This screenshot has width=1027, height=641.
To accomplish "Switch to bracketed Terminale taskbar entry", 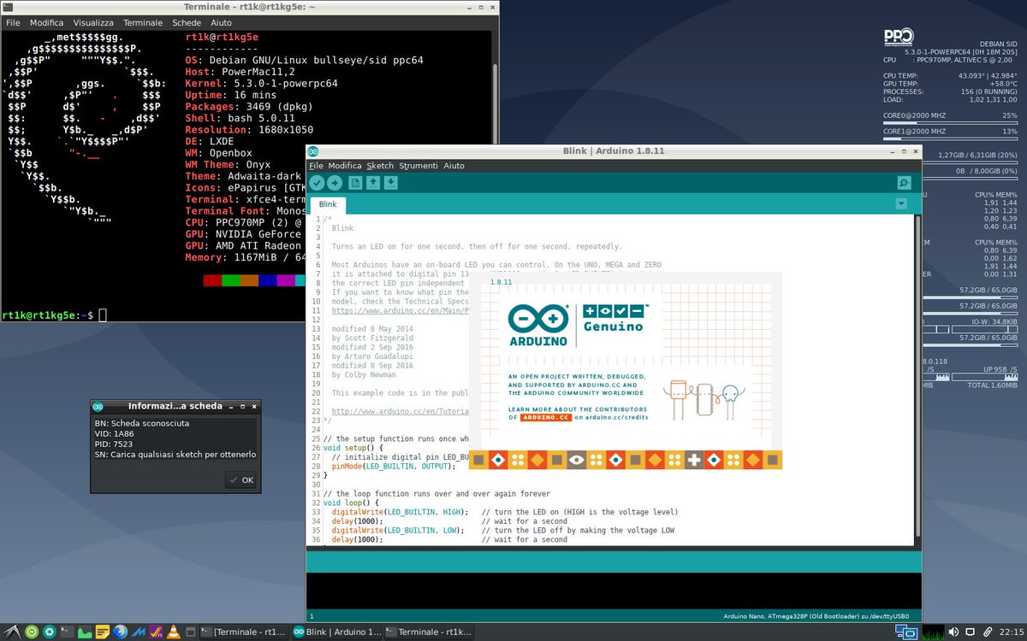I will [x=244, y=632].
